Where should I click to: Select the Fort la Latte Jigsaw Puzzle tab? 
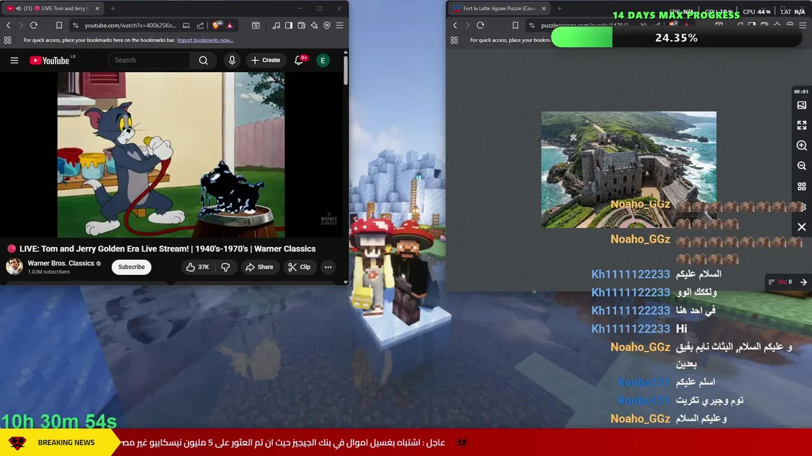(x=499, y=8)
